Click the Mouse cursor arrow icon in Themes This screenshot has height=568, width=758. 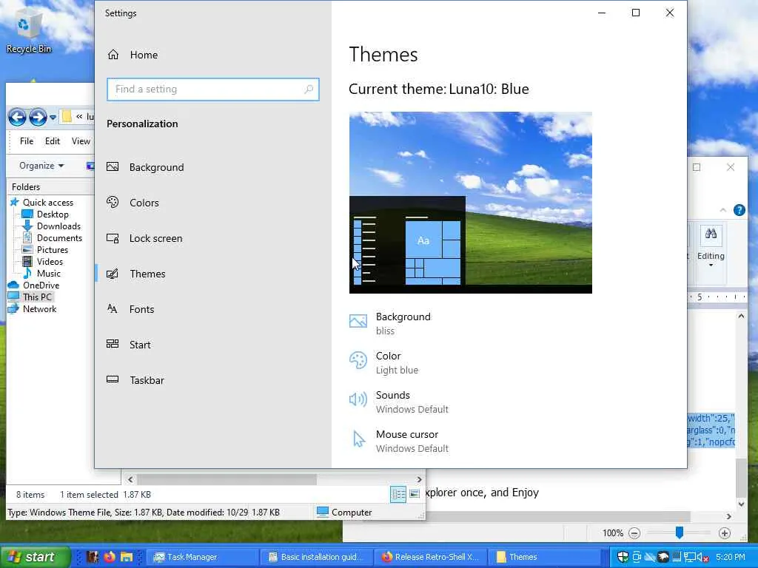359,439
